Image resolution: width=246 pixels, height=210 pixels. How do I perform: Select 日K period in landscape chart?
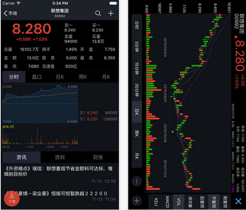click(137, 112)
